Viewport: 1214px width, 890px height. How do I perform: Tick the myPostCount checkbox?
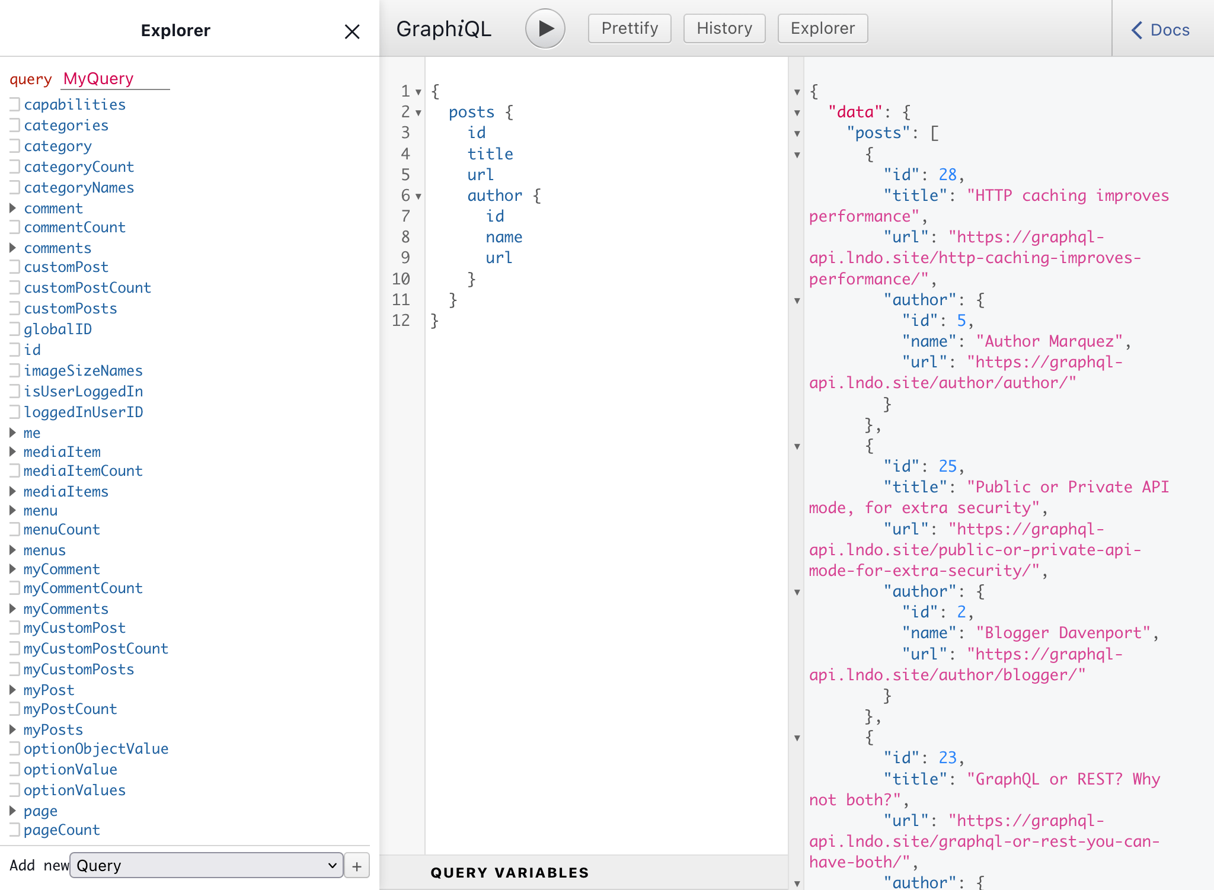(15, 709)
